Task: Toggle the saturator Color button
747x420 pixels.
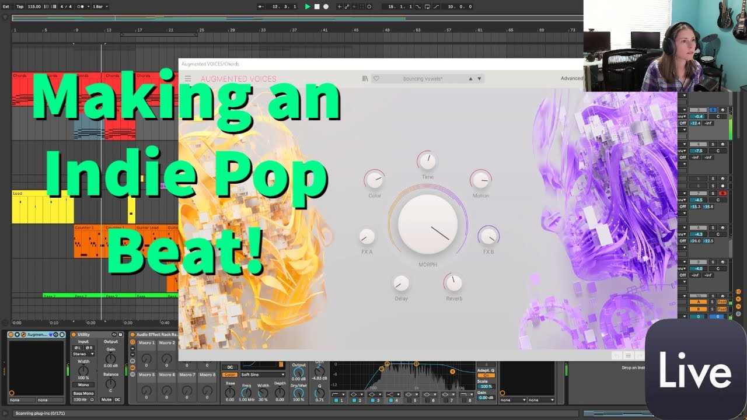Action: (230, 374)
